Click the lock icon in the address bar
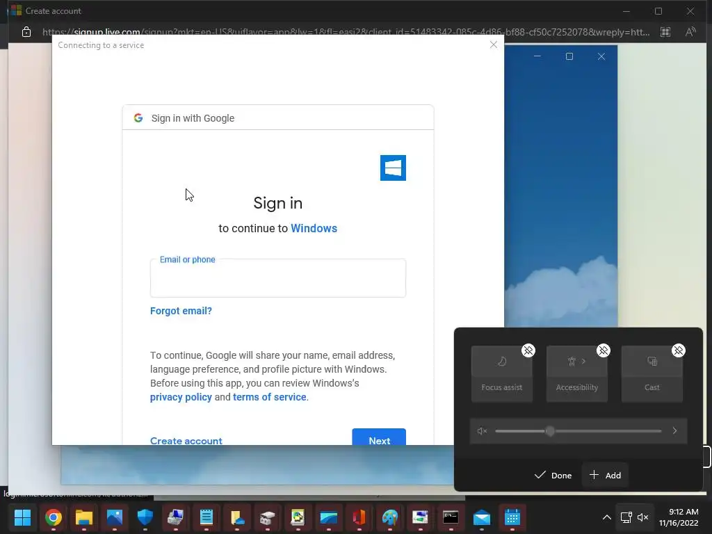Screen dimensions: 712x534 [26, 32]
